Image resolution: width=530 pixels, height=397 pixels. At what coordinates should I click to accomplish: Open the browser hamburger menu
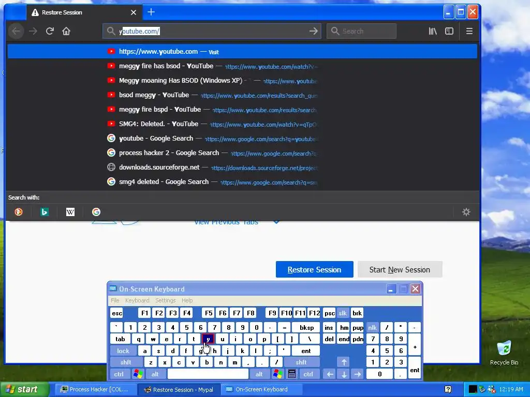pyautogui.click(x=469, y=31)
